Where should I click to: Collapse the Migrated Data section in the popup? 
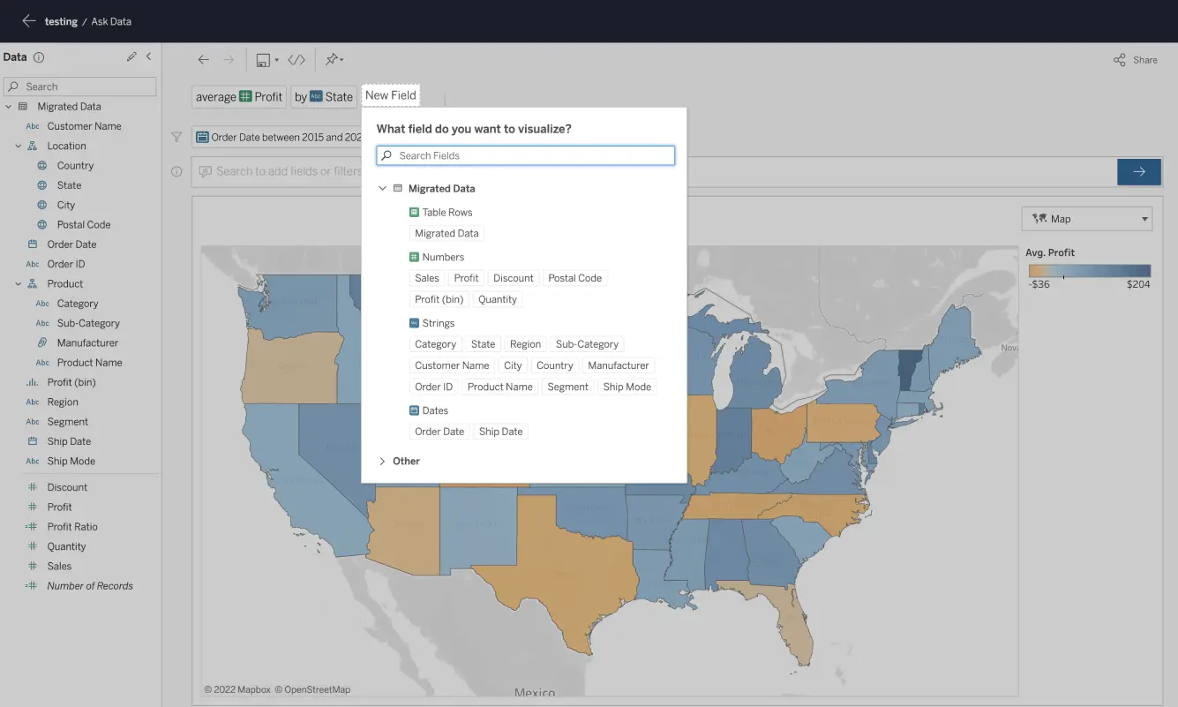click(x=382, y=188)
